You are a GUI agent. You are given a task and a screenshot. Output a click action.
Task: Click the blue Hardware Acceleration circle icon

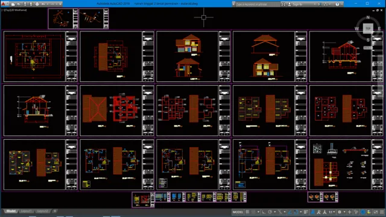pyautogui.click(x=363, y=212)
